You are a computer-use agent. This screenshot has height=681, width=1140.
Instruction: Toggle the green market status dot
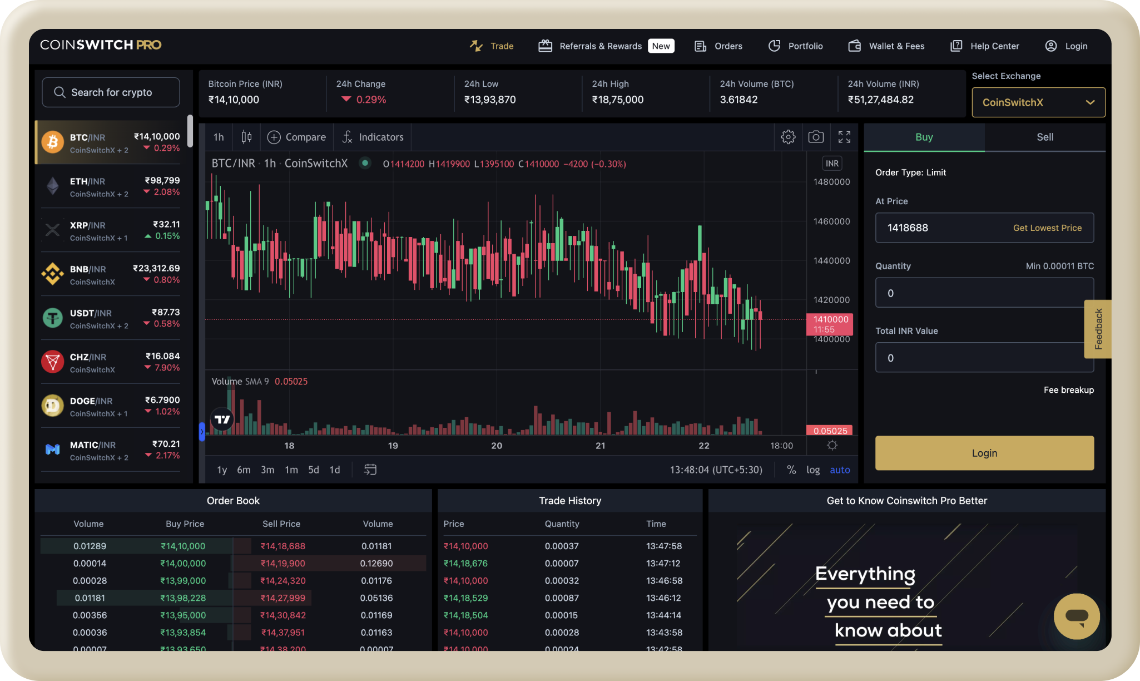point(365,163)
